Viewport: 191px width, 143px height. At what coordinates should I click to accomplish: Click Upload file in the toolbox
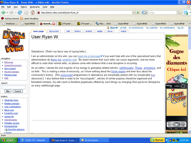point(9,116)
